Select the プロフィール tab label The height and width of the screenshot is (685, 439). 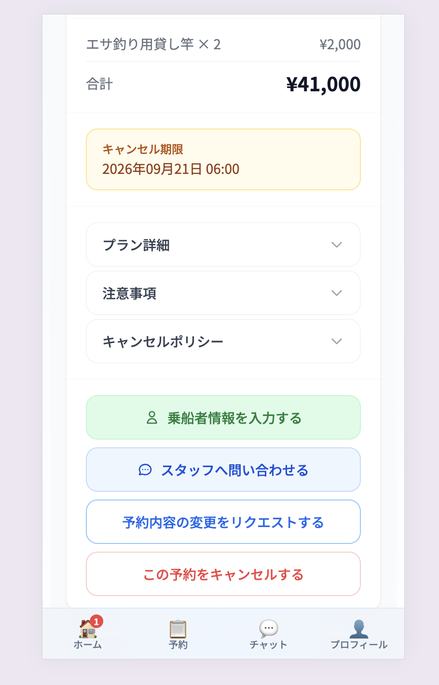pos(359,645)
